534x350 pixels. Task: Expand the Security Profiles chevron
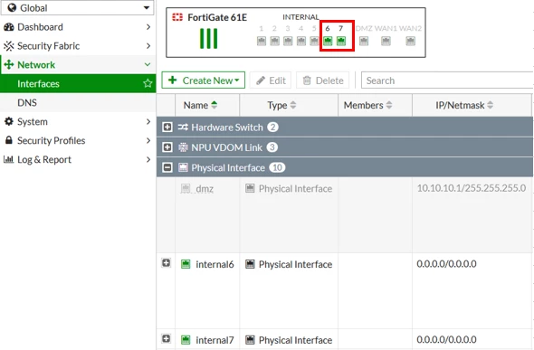(148, 140)
